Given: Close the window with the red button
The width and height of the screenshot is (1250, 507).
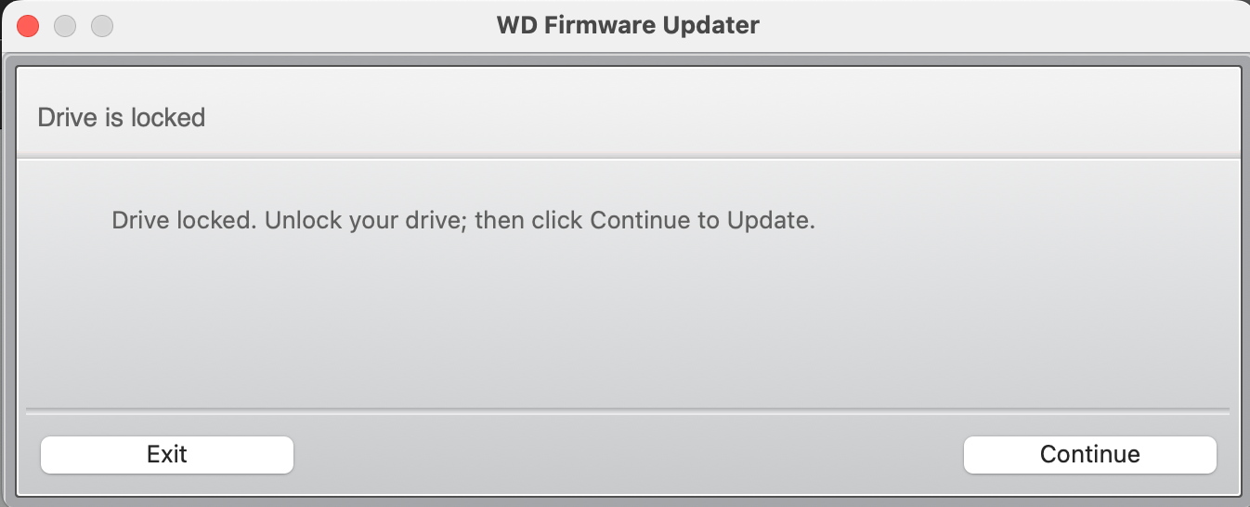Looking at the screenshot, I should tap(28, 26).
